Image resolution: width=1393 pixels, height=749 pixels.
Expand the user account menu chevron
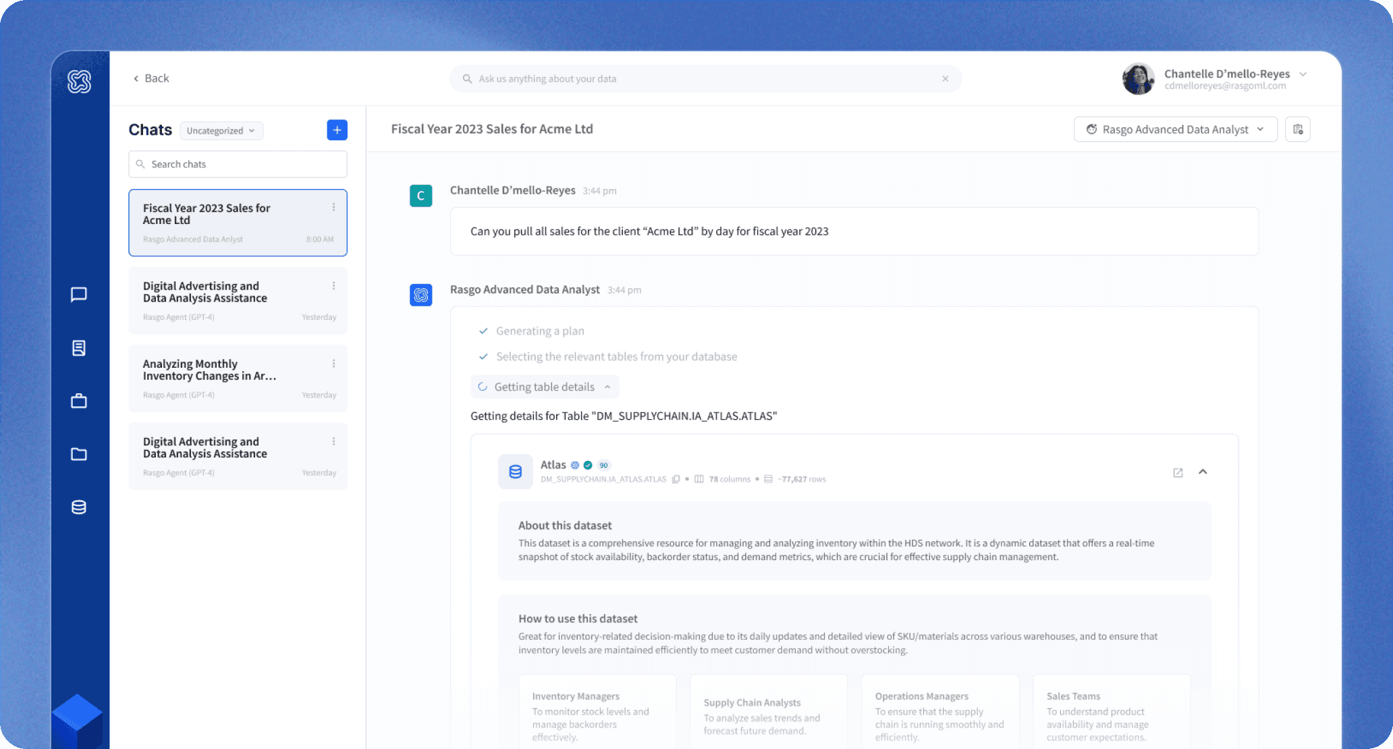(x=1303, y=74)
